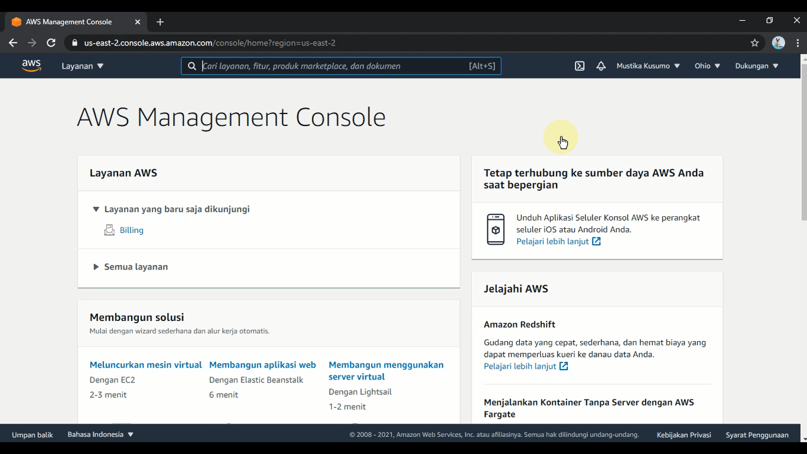This screenshot has width=807, height=454.
Task: Click the AWS logo in navigation bar
Action: click(31, 66)
